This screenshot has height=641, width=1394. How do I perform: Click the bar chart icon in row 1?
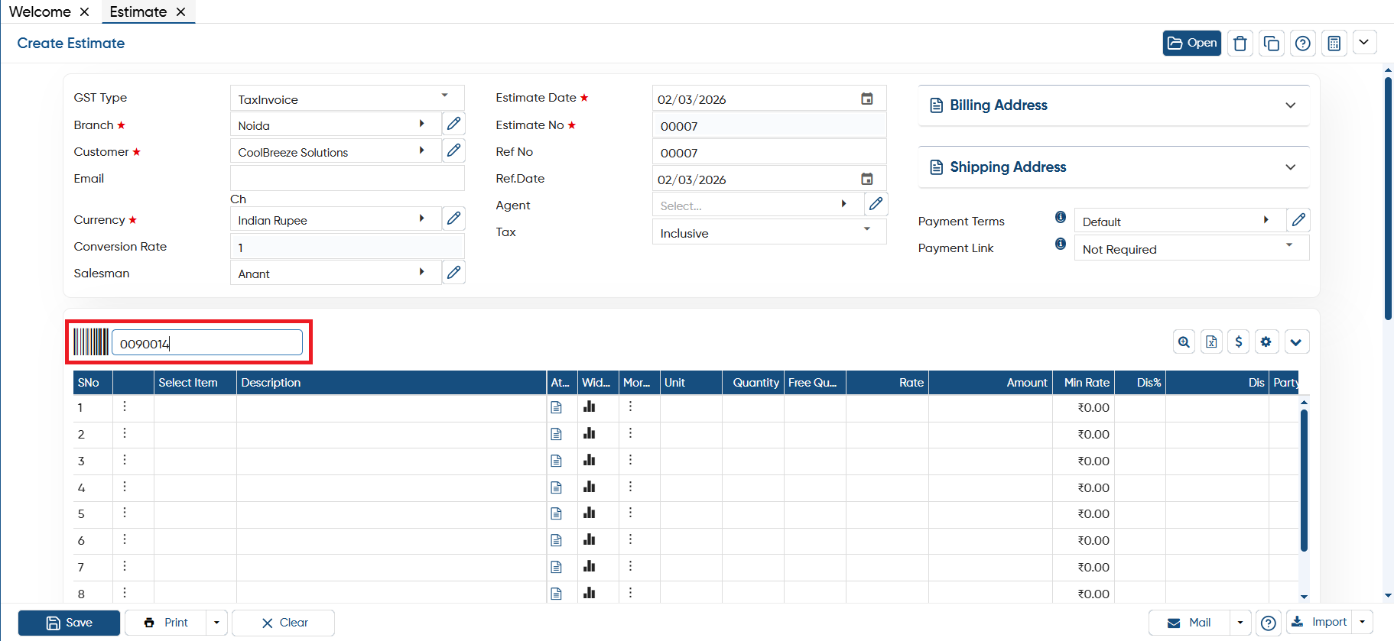point(589,407)
